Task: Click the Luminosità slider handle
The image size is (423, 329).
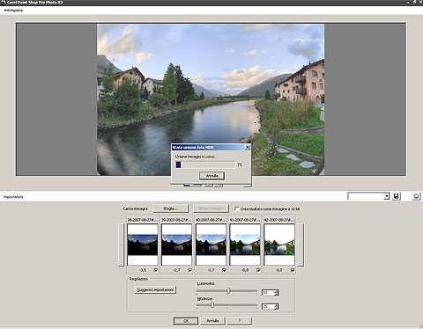Action: coord(228,290)
